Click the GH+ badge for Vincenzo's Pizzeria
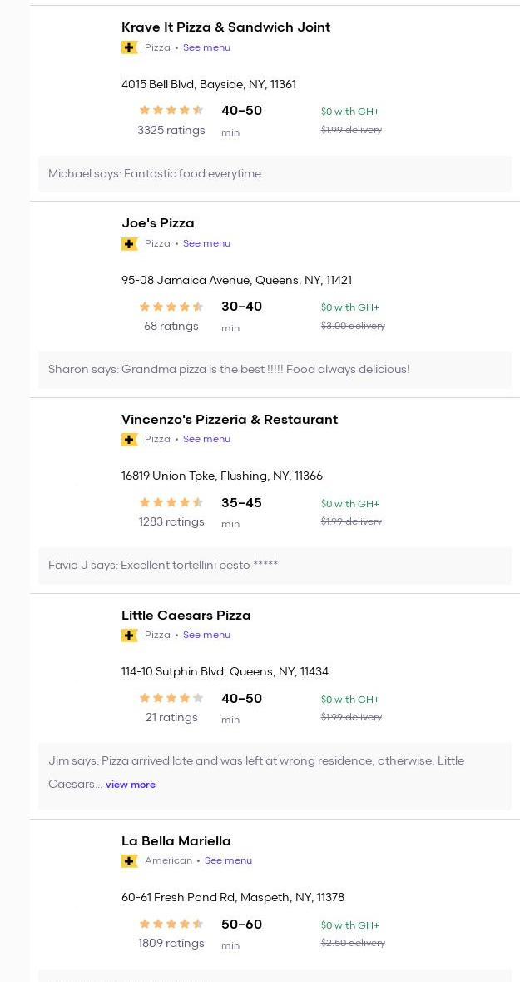This screenshot has width=520, height=982. click(x=129, y=439)
